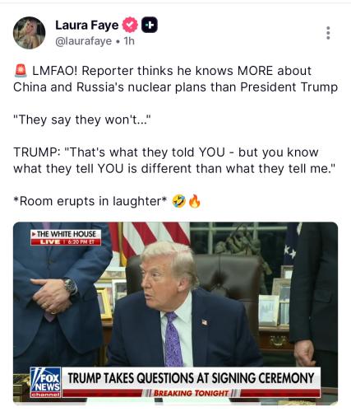Click the fire emoji
The height and width of the screenshot is (412, 351).
[x=195, y=201]
